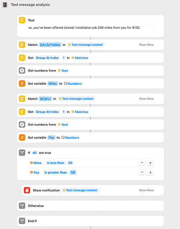Click the icon of the Match miles action
The height and width of the screenshot is (229, 180).
pyautogui.click(x=22, y=45)
